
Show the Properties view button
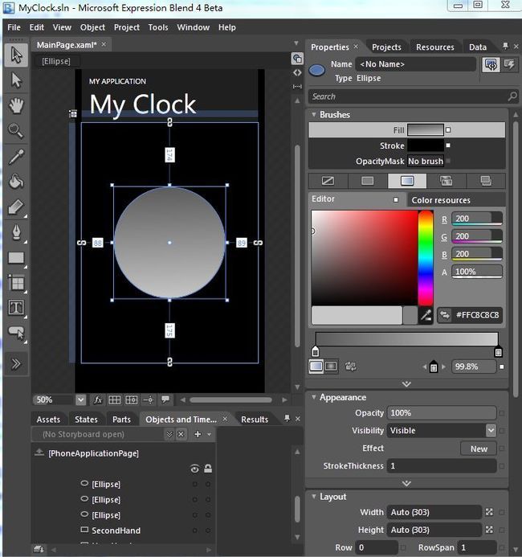click(491, 64)
